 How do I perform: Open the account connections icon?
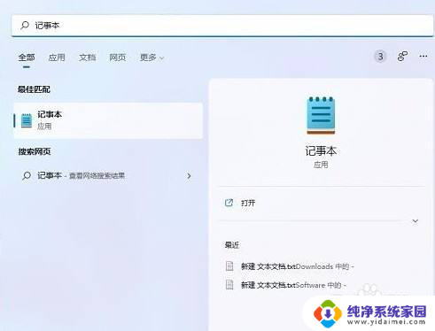(x=402, y=56)
